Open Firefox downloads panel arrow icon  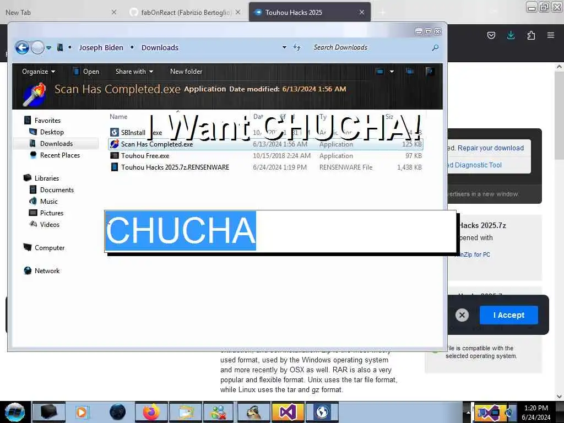click(511, 35)
